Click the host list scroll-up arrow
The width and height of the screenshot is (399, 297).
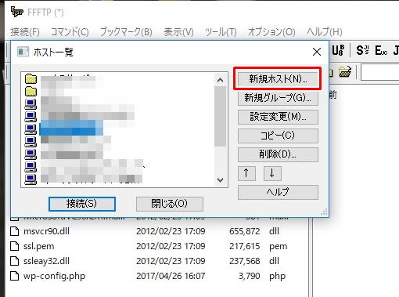(x=221, y=80)
